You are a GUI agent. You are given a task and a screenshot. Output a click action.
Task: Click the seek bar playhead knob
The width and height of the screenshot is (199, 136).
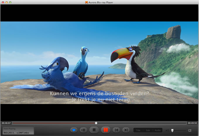(x=96, y=123)
